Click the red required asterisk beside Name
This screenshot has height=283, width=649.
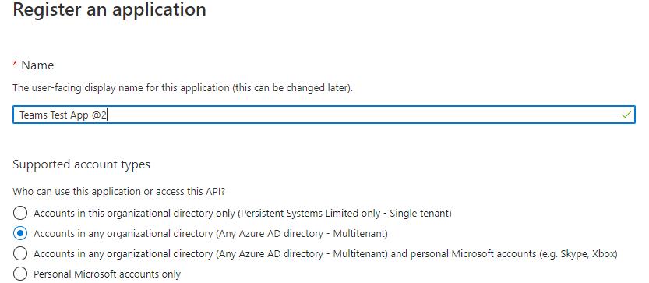tap(16, 64)
